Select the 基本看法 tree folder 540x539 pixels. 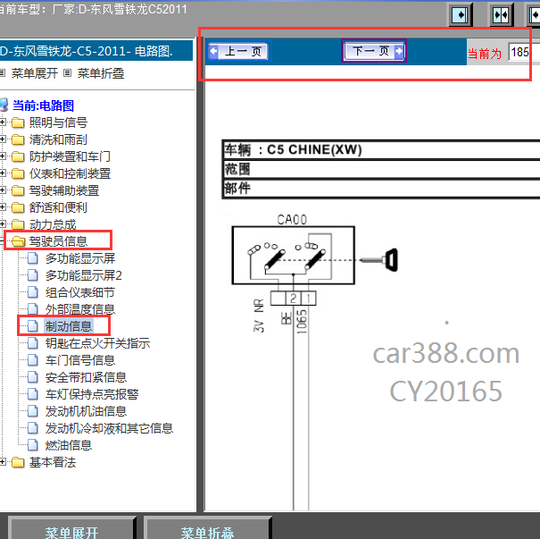pyautogui.click(x=53, y=462)
